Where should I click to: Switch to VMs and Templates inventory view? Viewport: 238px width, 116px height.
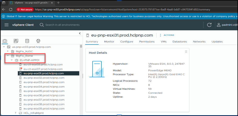point(16,41)
